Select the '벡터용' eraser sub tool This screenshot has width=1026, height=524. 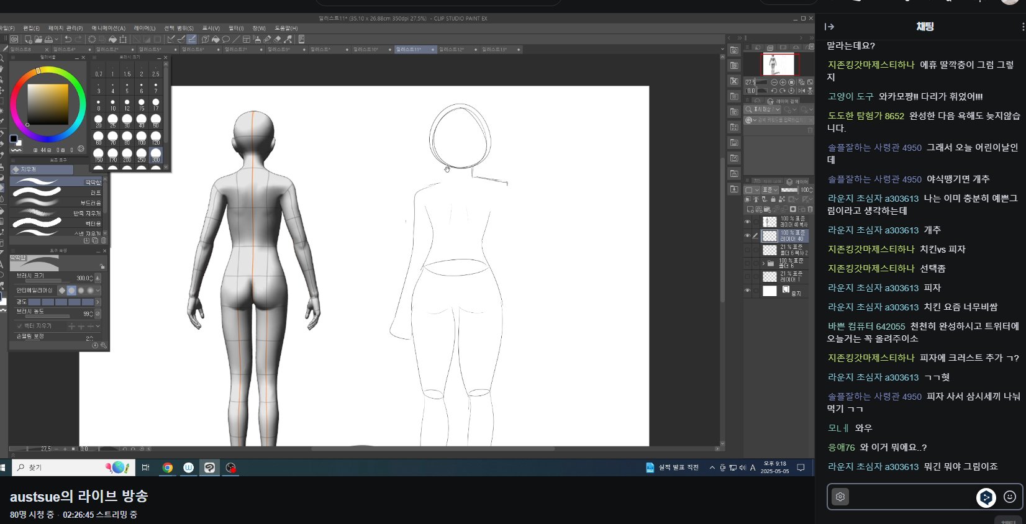[56, 223]
